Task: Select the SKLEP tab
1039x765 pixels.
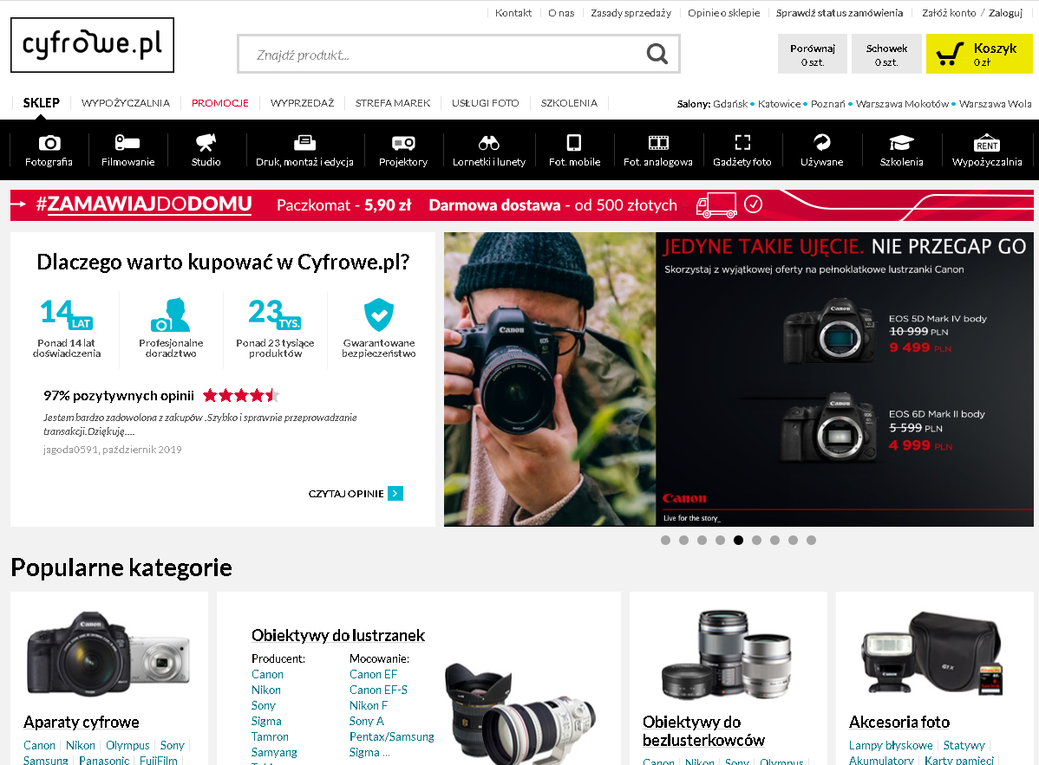Action: [41, 102]
